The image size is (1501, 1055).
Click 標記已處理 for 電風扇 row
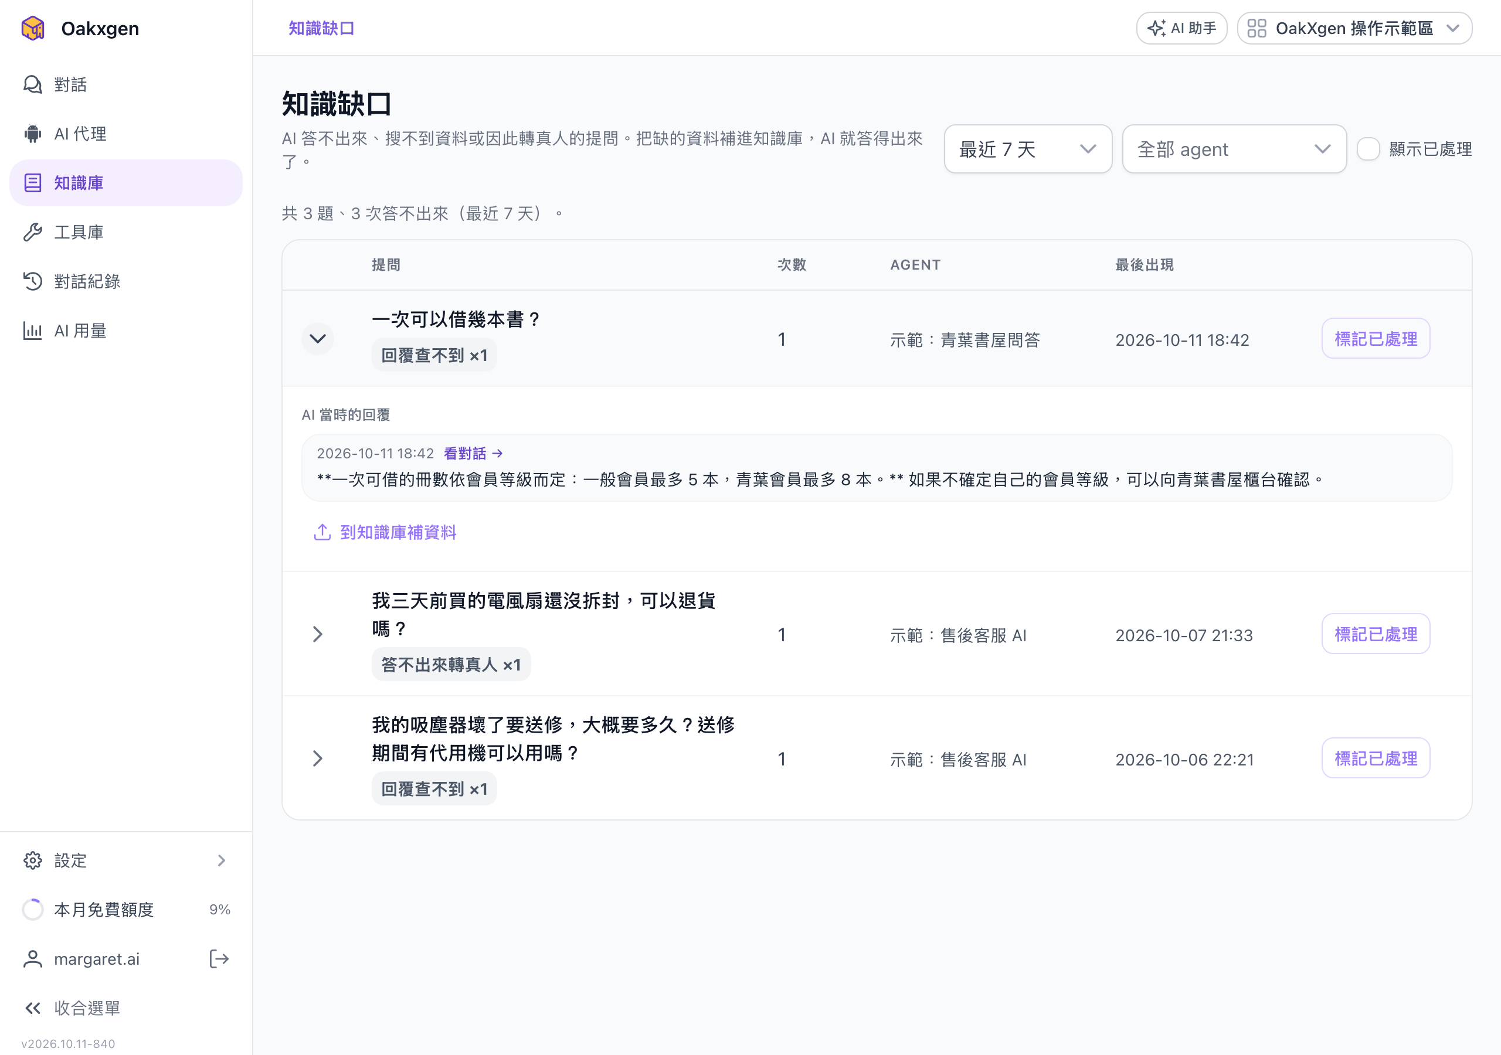[1376, 634]
